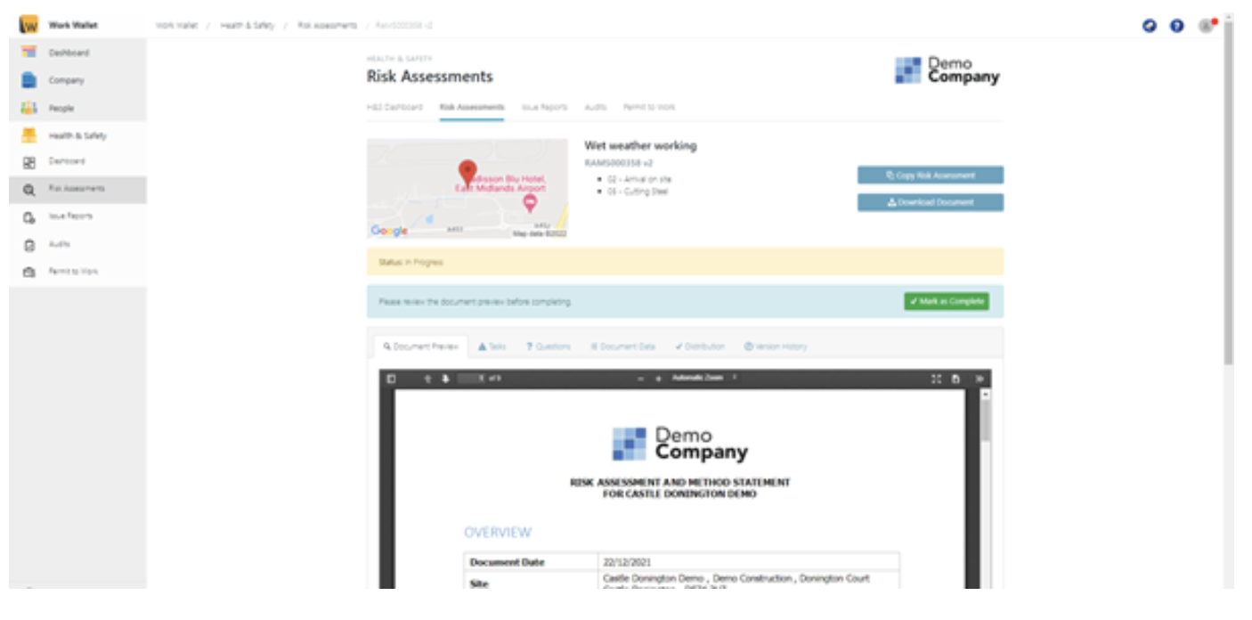Open the Automatic Zoom dropdown
This screenshot has width=1252, height=620.
point(705,378)
